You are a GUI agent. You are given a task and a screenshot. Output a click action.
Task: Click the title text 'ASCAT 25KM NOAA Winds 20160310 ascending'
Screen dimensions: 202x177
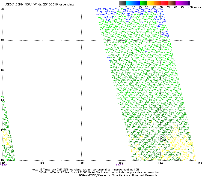tap(39, 5)
